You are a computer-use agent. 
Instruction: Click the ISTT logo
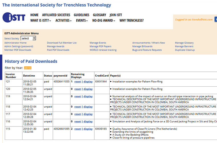[x=14, y=17]
